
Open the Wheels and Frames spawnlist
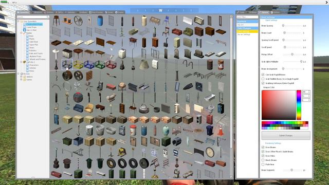click(38, 59)
